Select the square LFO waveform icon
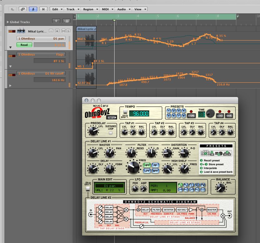The image size is (260, 243). tap(192, 185)
